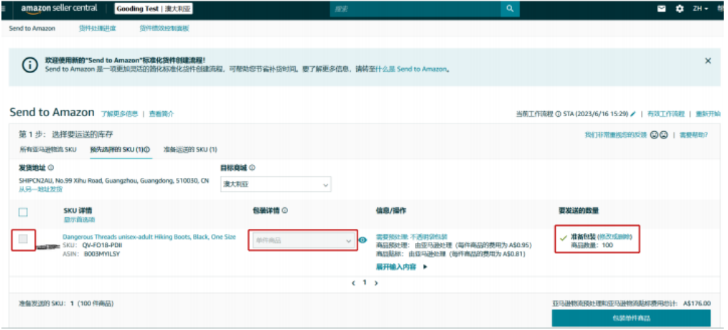
Task: Click the pencil icon beside STA workflow name
Action: 633,114
